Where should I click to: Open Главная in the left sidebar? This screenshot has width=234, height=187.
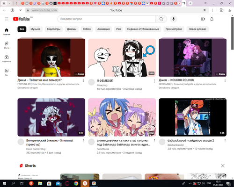(7, 32)
